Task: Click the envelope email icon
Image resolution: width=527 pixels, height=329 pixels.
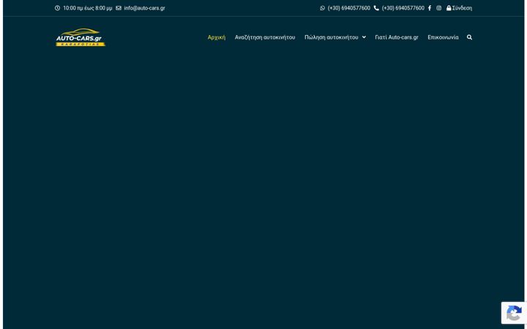Action: click(119, 8)
